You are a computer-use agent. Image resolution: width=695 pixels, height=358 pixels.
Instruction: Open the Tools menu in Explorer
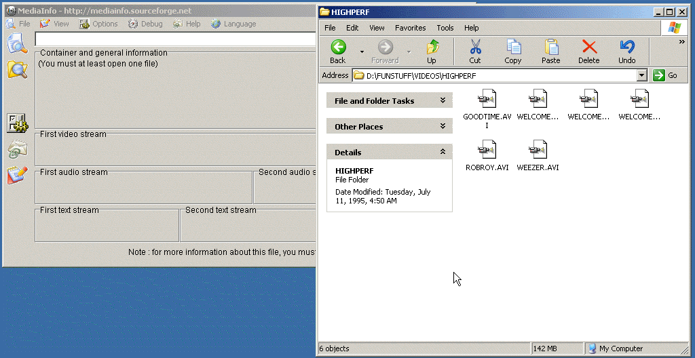pos(445,28)
